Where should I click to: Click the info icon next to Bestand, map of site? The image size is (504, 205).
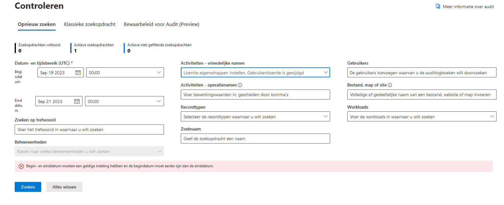[390, 85]
